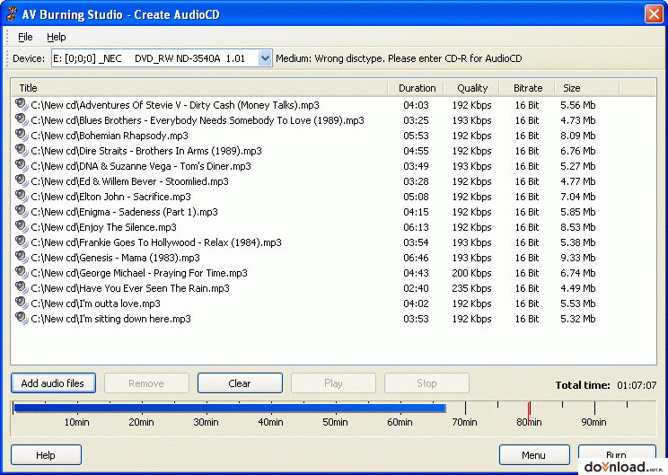This screenshot has width=668, height=475.
Task: Sort the track list by Title column
Action: click(199, 88)
